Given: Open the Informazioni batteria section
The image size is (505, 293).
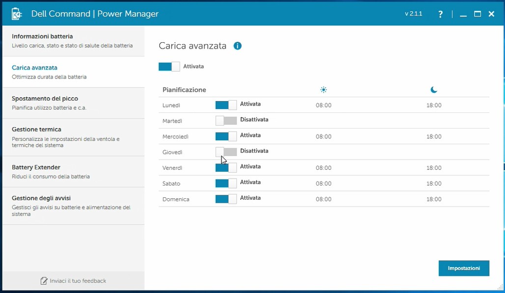Looking at the screenshot, I should [x=73, y=41].
